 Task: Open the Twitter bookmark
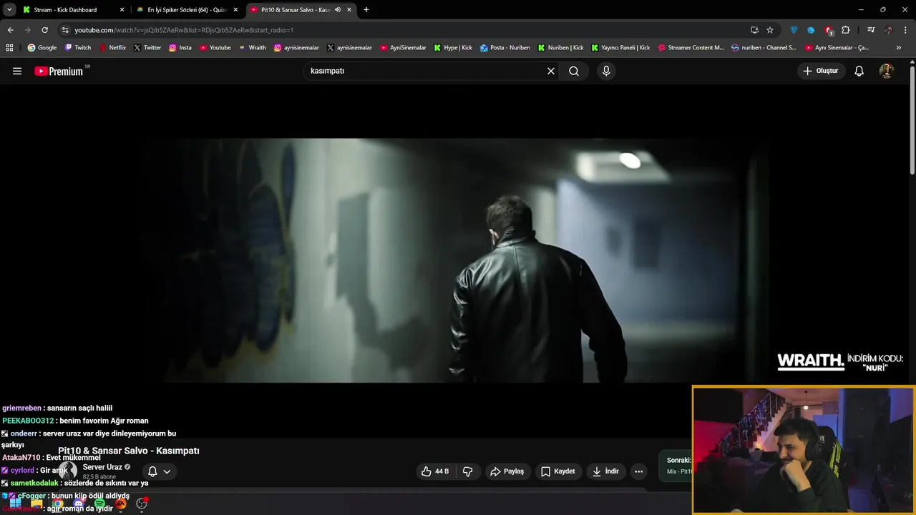coord(147,48)
